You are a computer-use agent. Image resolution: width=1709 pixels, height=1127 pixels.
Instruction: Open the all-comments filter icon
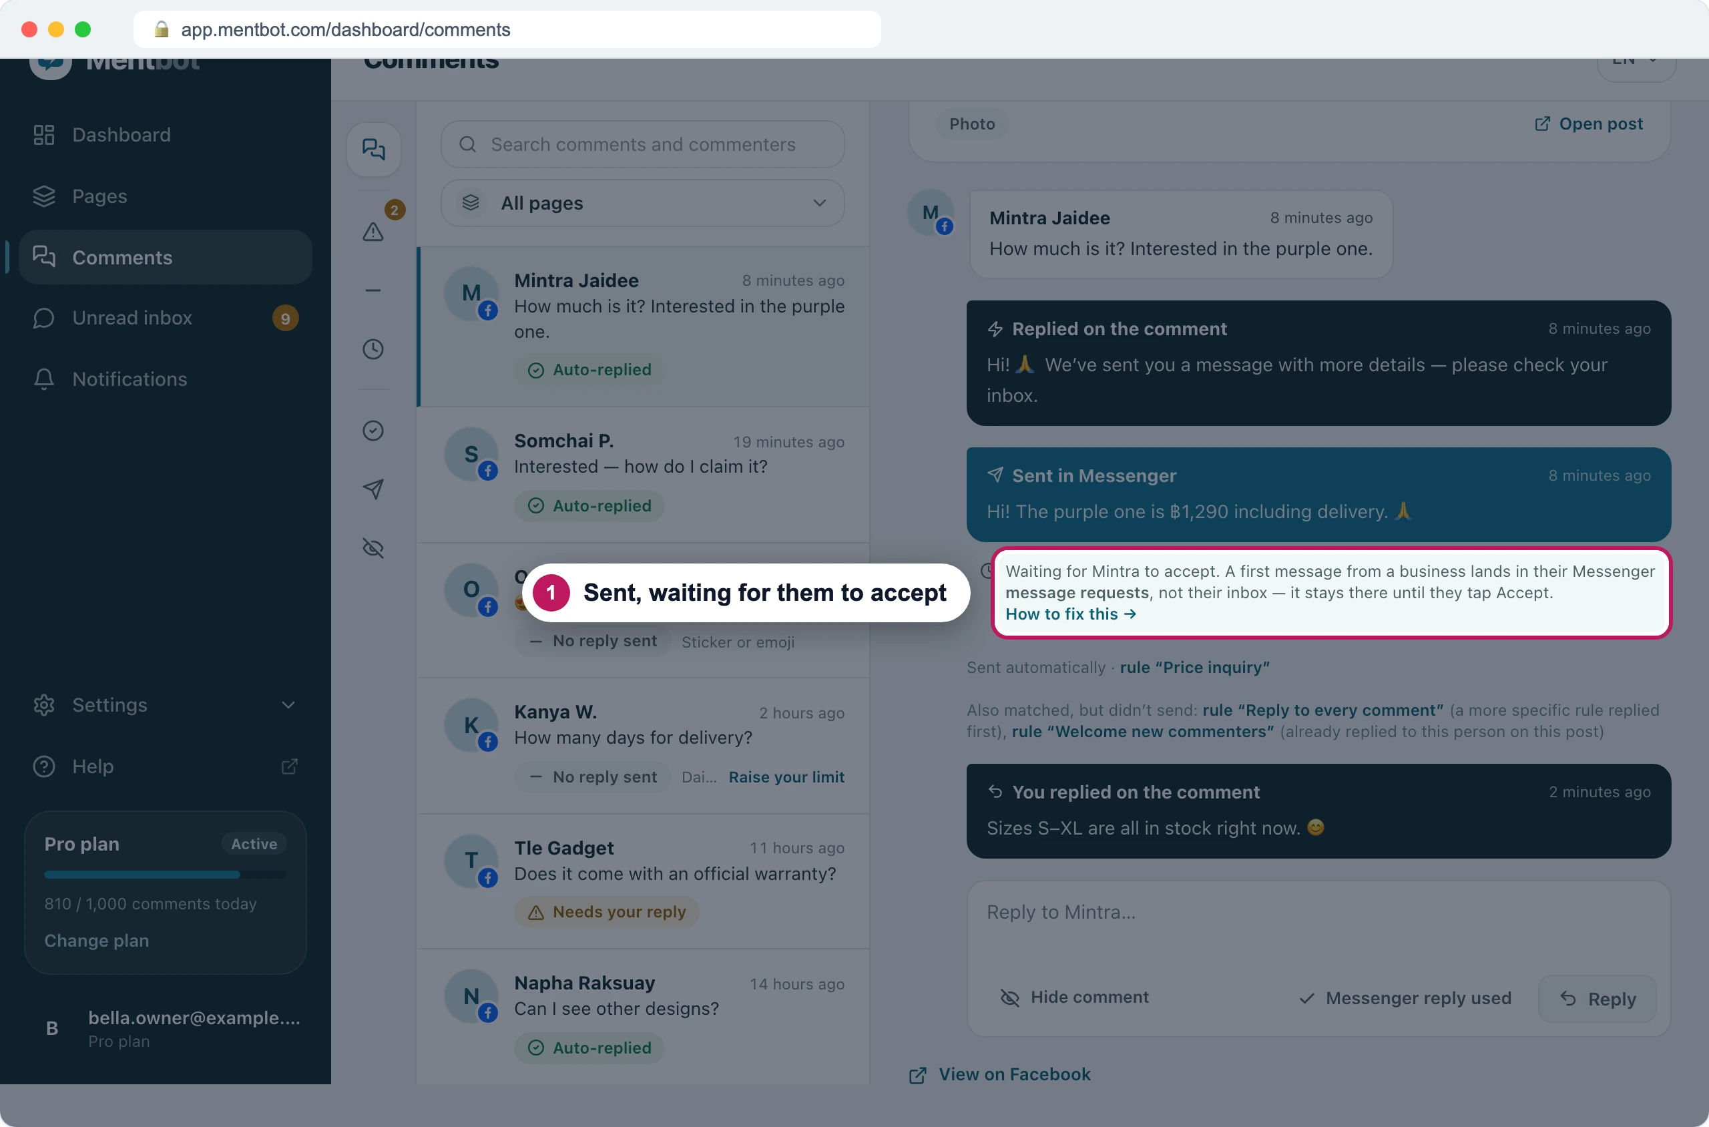[373, 150]
